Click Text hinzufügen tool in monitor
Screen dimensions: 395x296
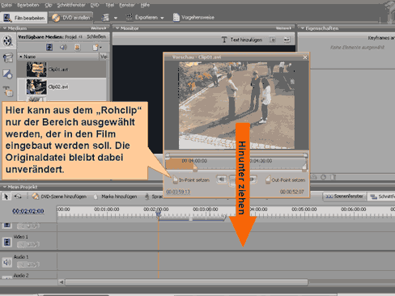(x=242, y=40)
